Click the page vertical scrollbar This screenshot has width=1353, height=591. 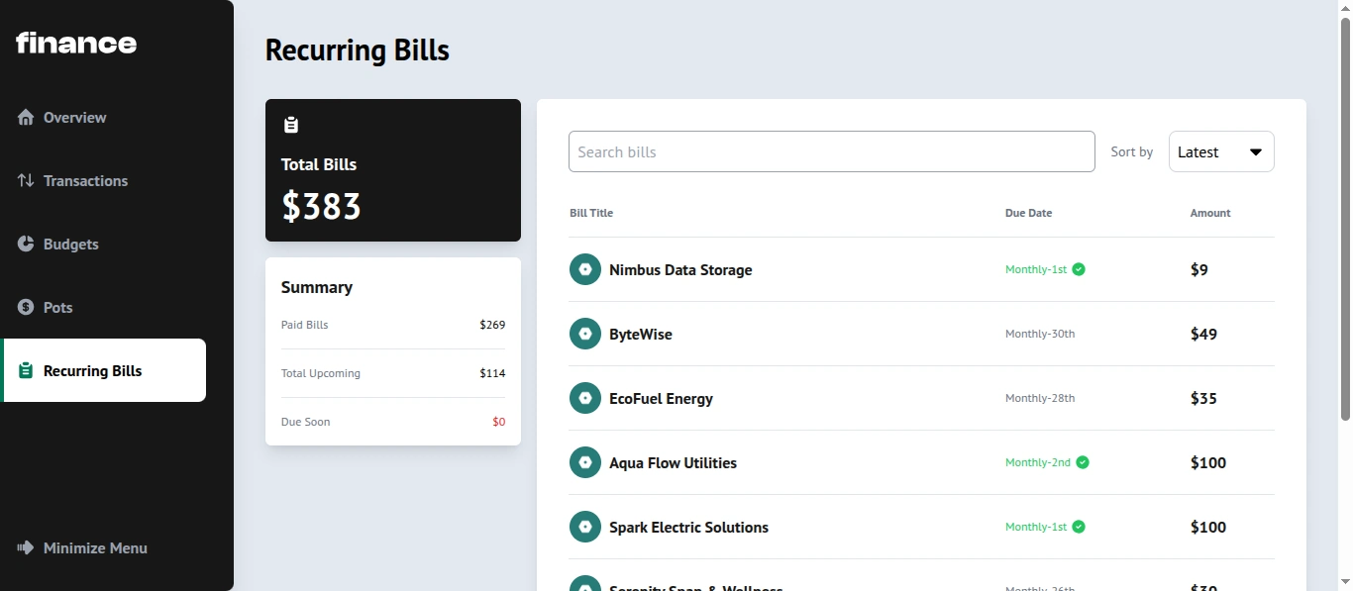pos(1345,220)
